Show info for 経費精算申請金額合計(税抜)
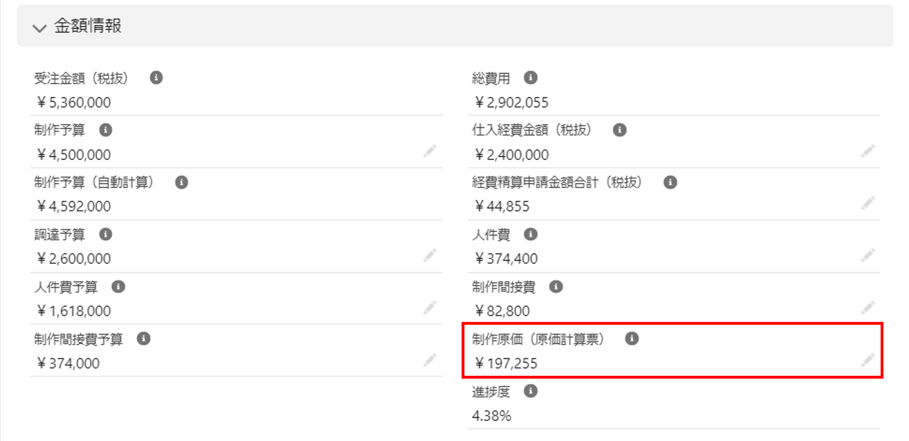909x441 pixels. tap(670, 182)
